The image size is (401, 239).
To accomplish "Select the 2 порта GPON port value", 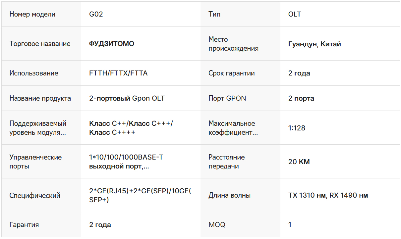I will [x=301, y=98].
